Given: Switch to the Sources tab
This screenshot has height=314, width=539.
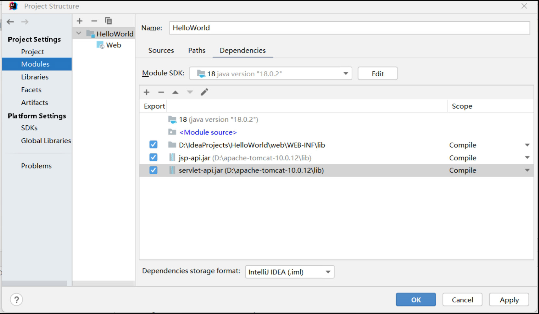Looking at the screenshot, I should pyautogui.click(x=161, y=50).
